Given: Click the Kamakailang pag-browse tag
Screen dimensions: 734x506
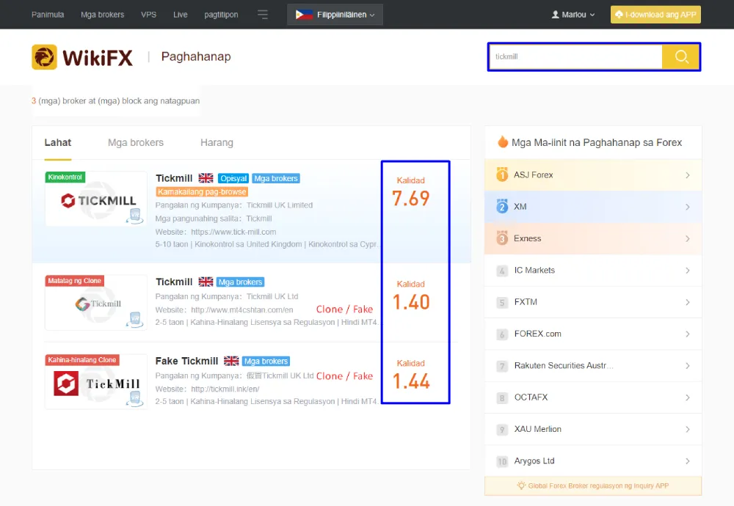Looking at the screenshot, I should tap(202, 191).
